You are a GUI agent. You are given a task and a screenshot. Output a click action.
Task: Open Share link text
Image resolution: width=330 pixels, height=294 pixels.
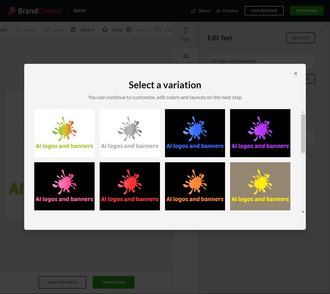204,11
